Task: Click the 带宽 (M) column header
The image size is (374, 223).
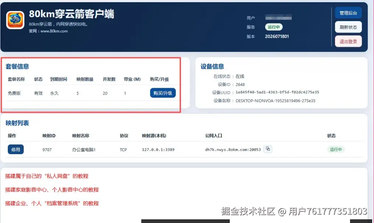Action: 132,79
